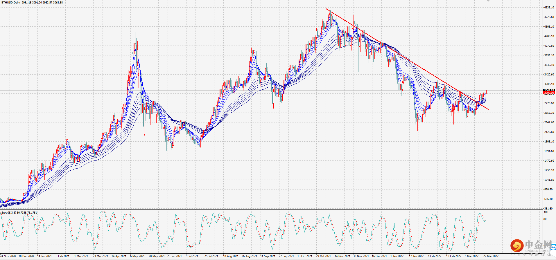556x260 pixels.
Task: Click the 30 Nov 2021 date label
Action: (x=361, y=256)
